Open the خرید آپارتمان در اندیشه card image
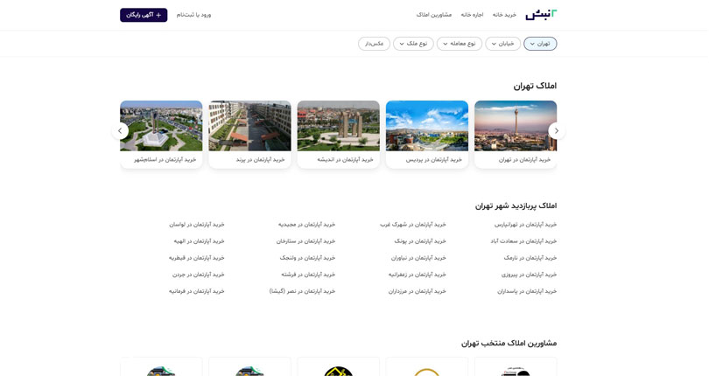Image resolution: width=709 pixels, height=376 pixels. coord(338,126)
